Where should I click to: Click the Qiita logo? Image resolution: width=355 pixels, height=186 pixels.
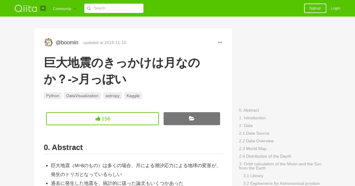click(x=26, y=8)
